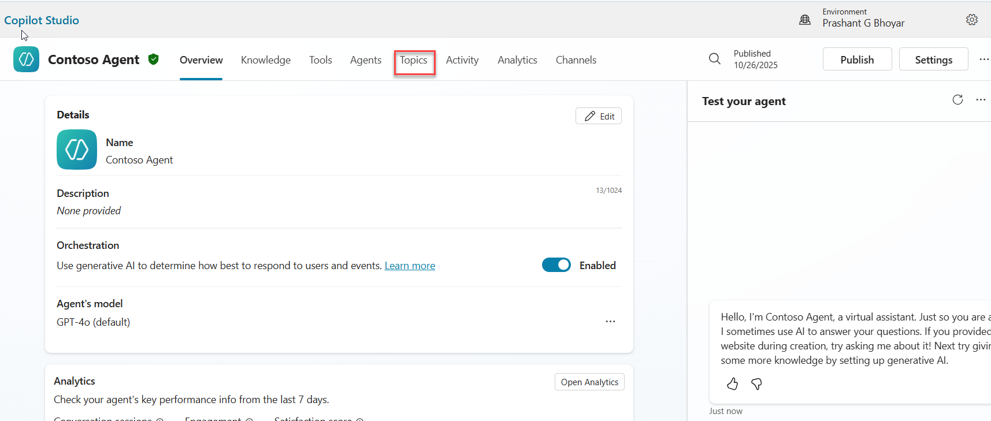The image size is (991, 421).
Task: Click the green verified shield icon
Action: coord(153,59)
